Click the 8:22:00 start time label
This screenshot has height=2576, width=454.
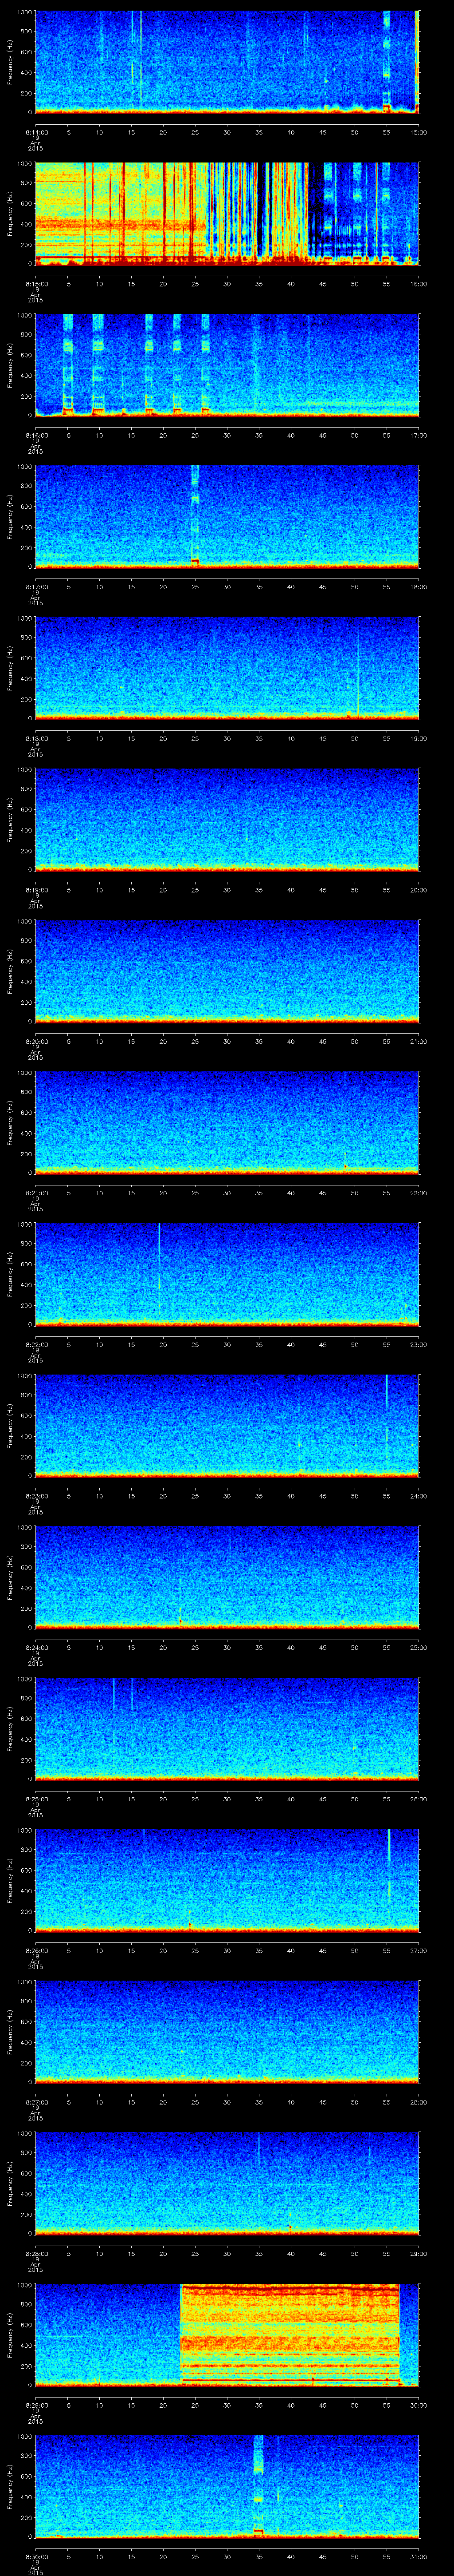coord(35,1344)
